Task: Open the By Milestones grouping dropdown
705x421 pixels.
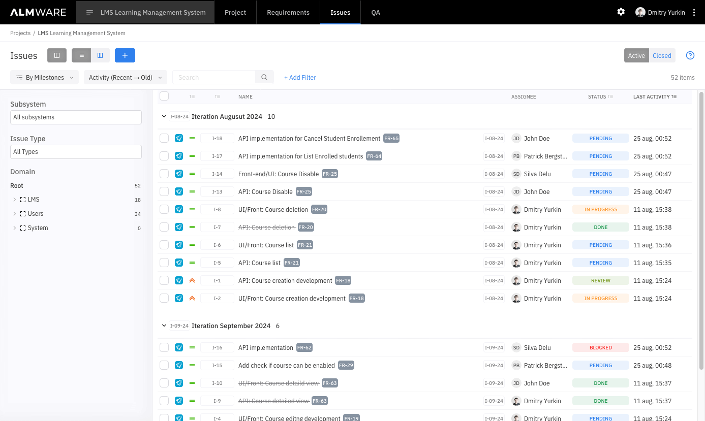Action: (x=44, y=77)
